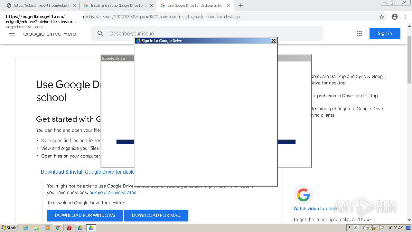
Task: Click DOWNLOAD FOR MAC button
Action: click(x=156, y=215)
